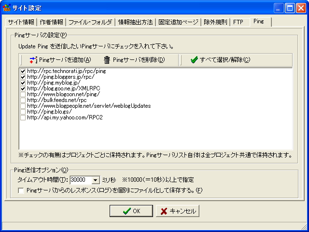Maximize the サイト設定 window
The width and height of the screenshot is (309, 232).
[290, 8]
